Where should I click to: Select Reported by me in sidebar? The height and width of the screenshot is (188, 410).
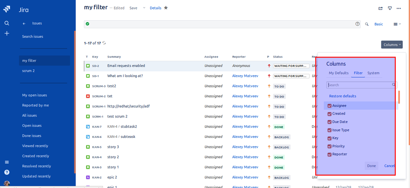[x=35, y=105]
